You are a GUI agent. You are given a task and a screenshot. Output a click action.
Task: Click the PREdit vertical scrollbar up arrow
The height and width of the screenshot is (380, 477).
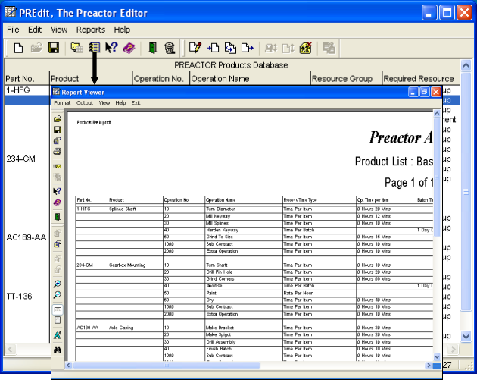tap(466, 65)
